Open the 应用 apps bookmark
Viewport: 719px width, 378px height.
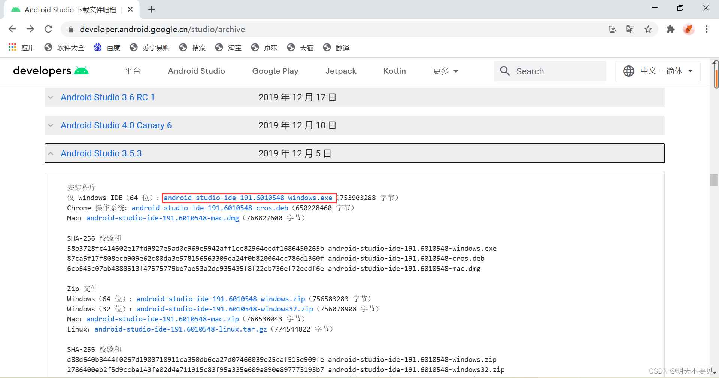pos(21,48)
